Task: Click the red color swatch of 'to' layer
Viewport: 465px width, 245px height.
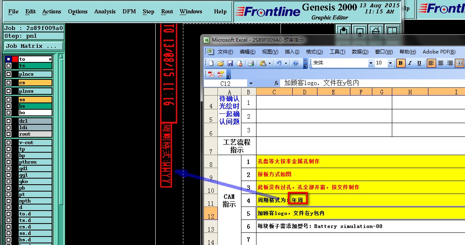Action: click(x=15, y=59)
